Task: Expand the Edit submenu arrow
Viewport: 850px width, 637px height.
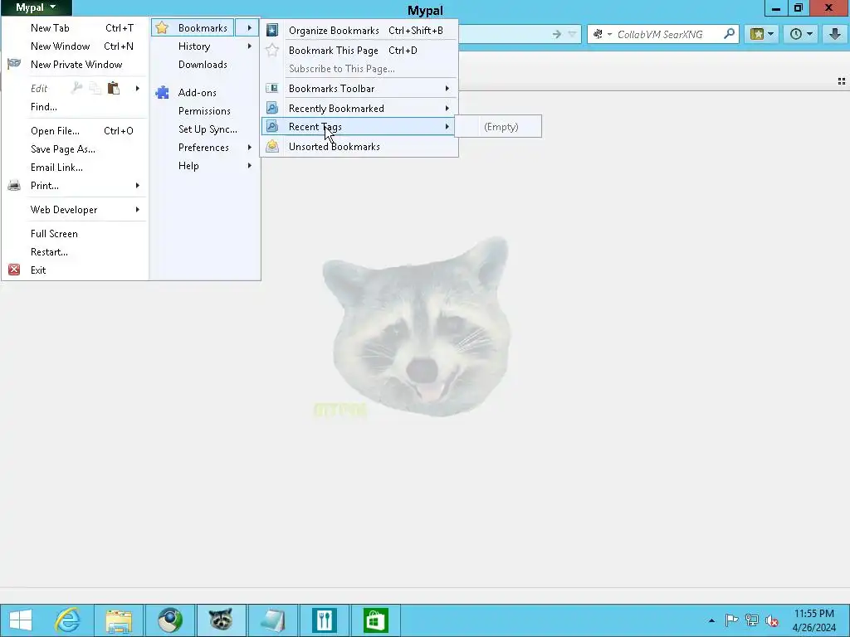Action: click(x=138, y=88)
